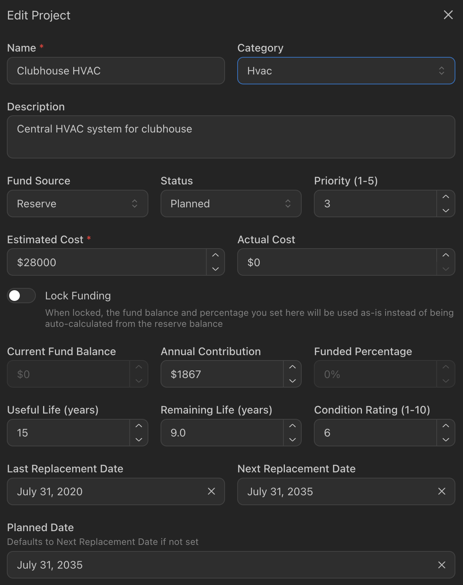Open the Category dropdown showing Hvac
The image size is (463, 585).
point(346,71)
